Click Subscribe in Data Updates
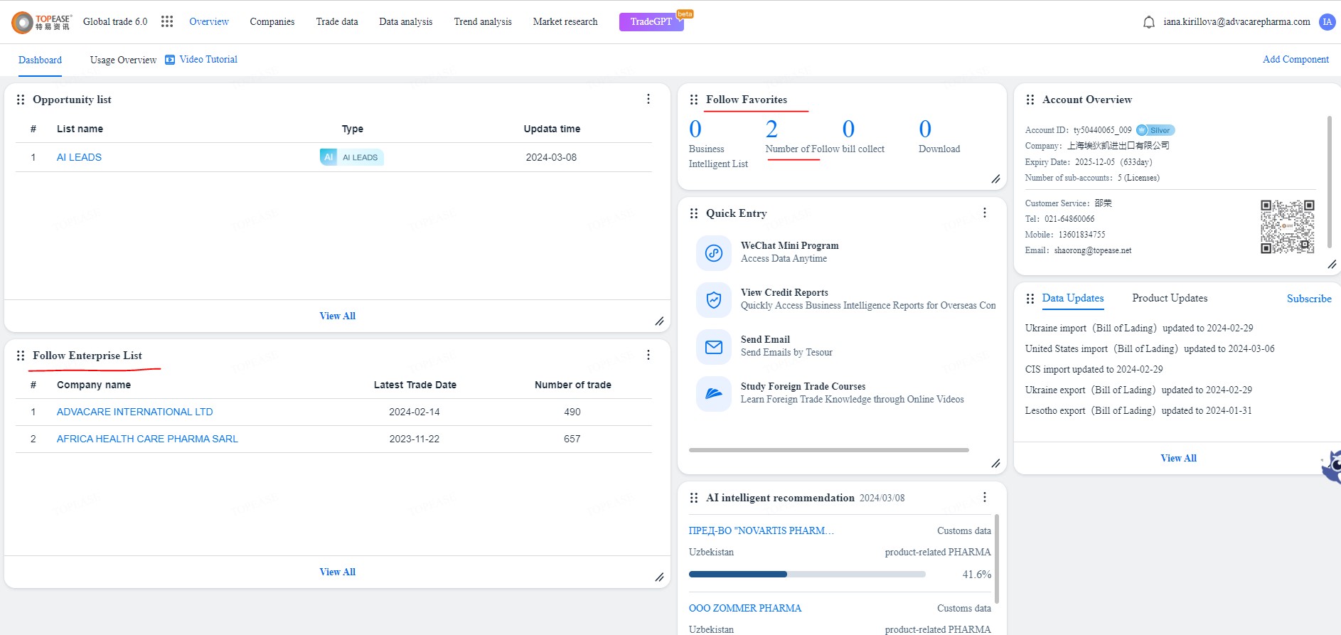 (1309, 299)
